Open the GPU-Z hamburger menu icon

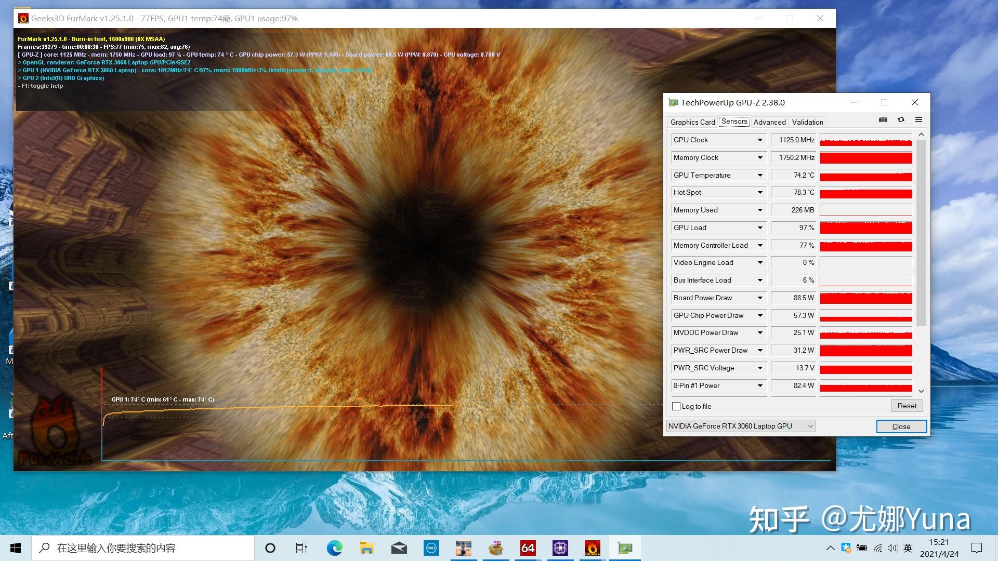coord(918,120)
